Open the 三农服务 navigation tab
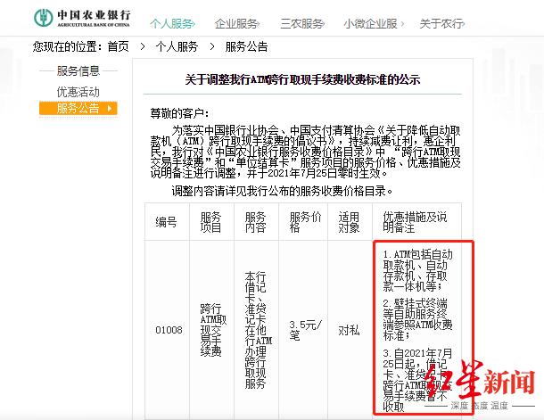 click(302, 23)
